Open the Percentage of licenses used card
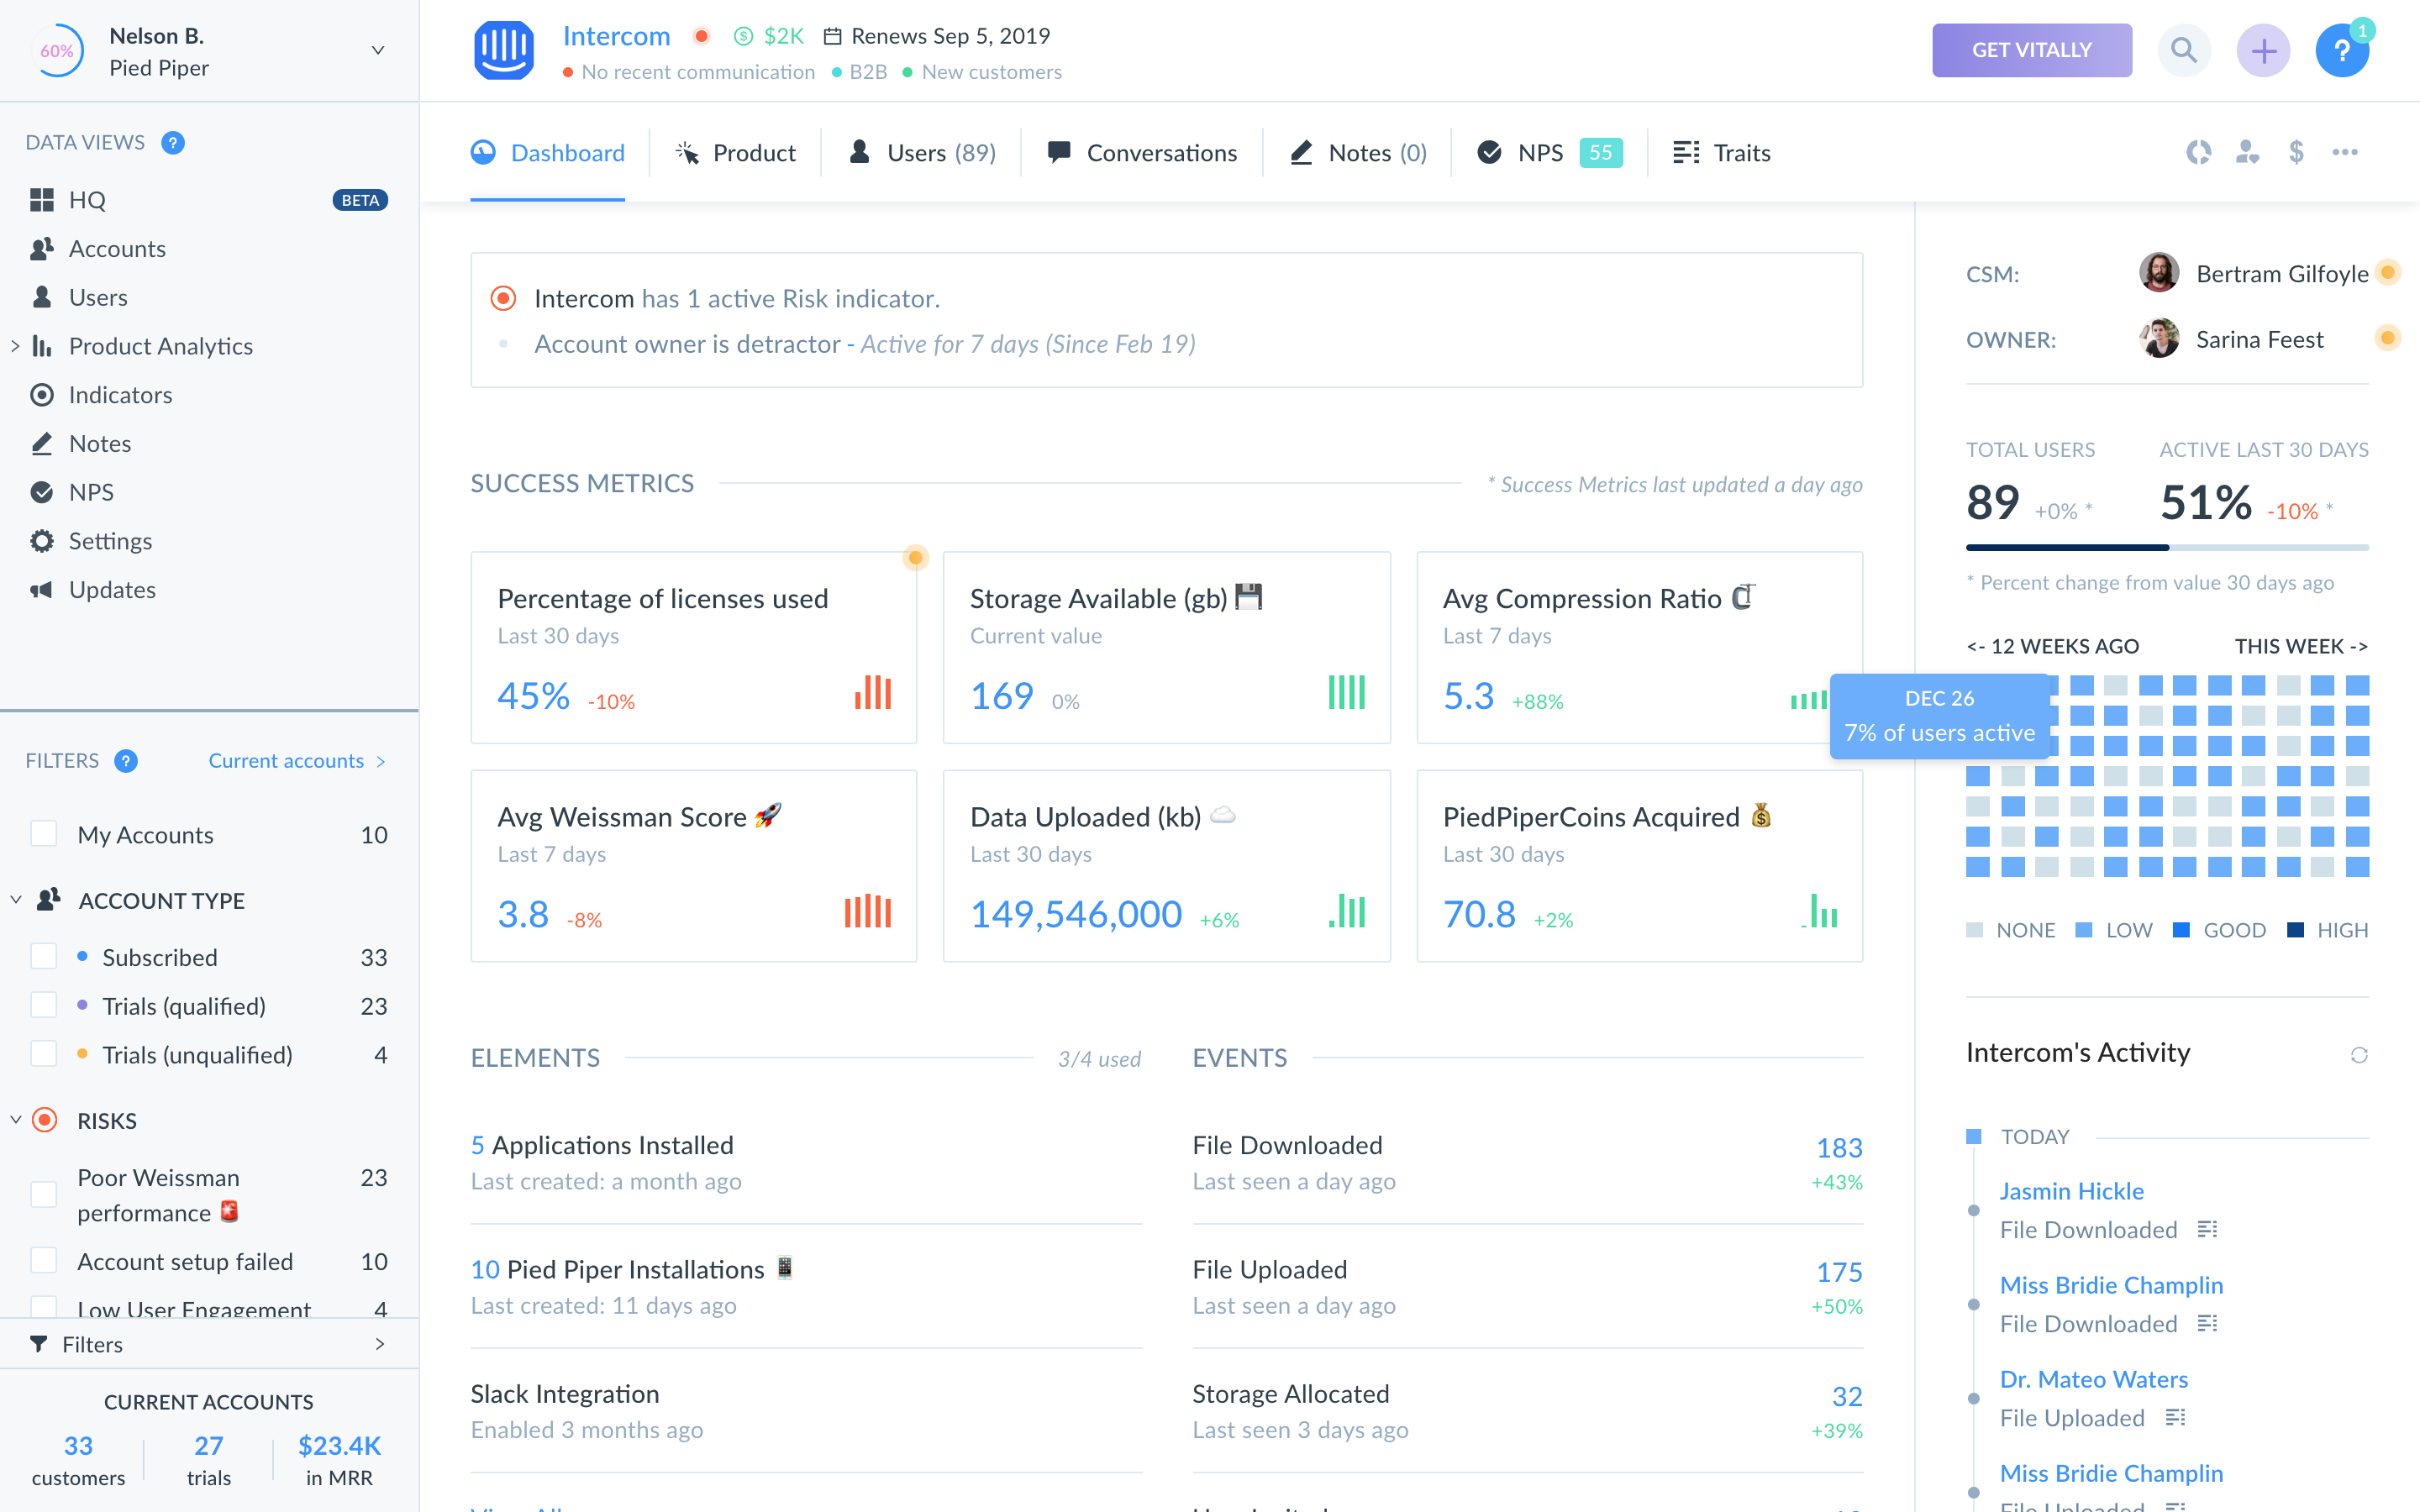Image resolution: width=2420 pixels, height=1512 pixels. coord(693,647)
